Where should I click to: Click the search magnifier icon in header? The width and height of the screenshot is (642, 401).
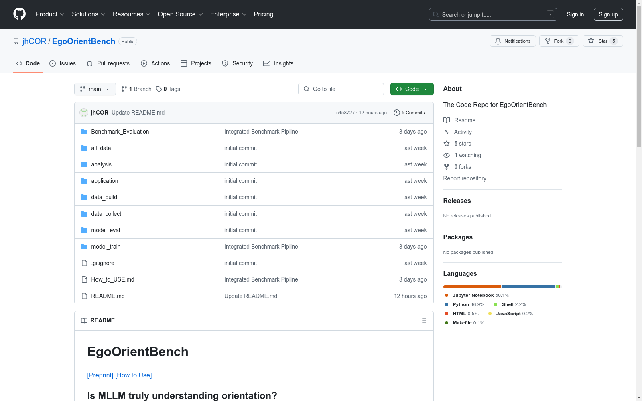[436, 14]
